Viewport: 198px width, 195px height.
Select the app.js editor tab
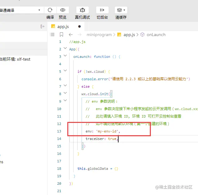click(x=66, y=26)
